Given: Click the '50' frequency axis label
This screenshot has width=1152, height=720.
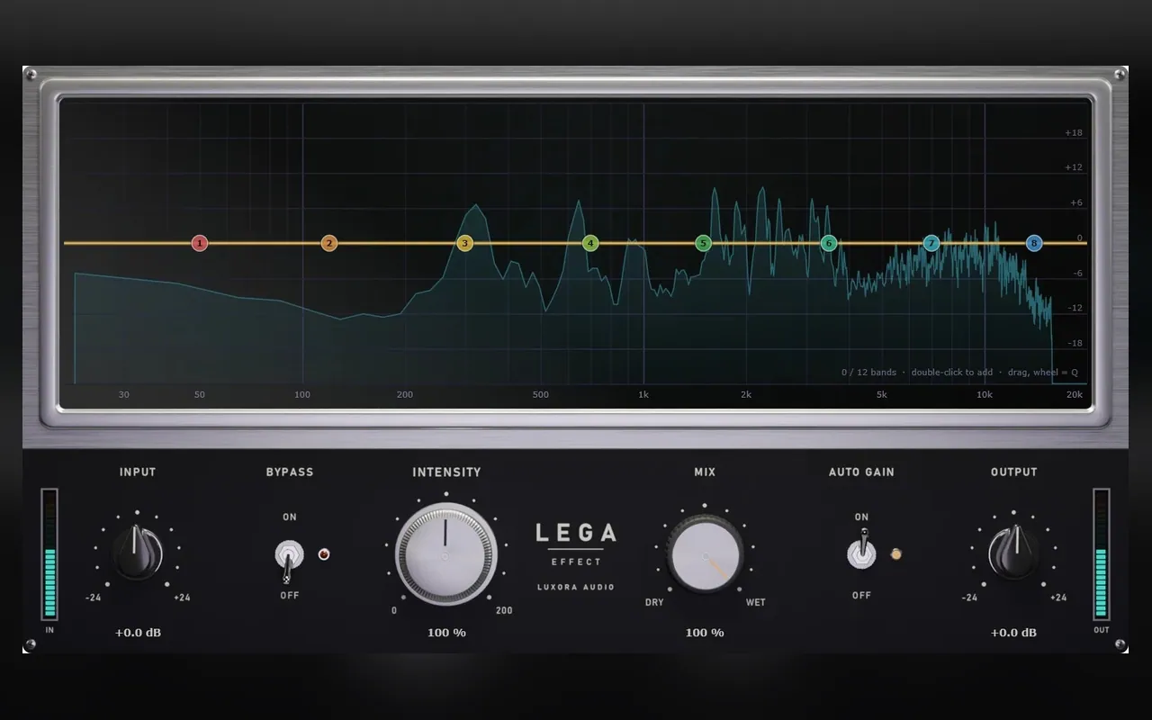Looking at the screenshot, I should pos(200,395).
